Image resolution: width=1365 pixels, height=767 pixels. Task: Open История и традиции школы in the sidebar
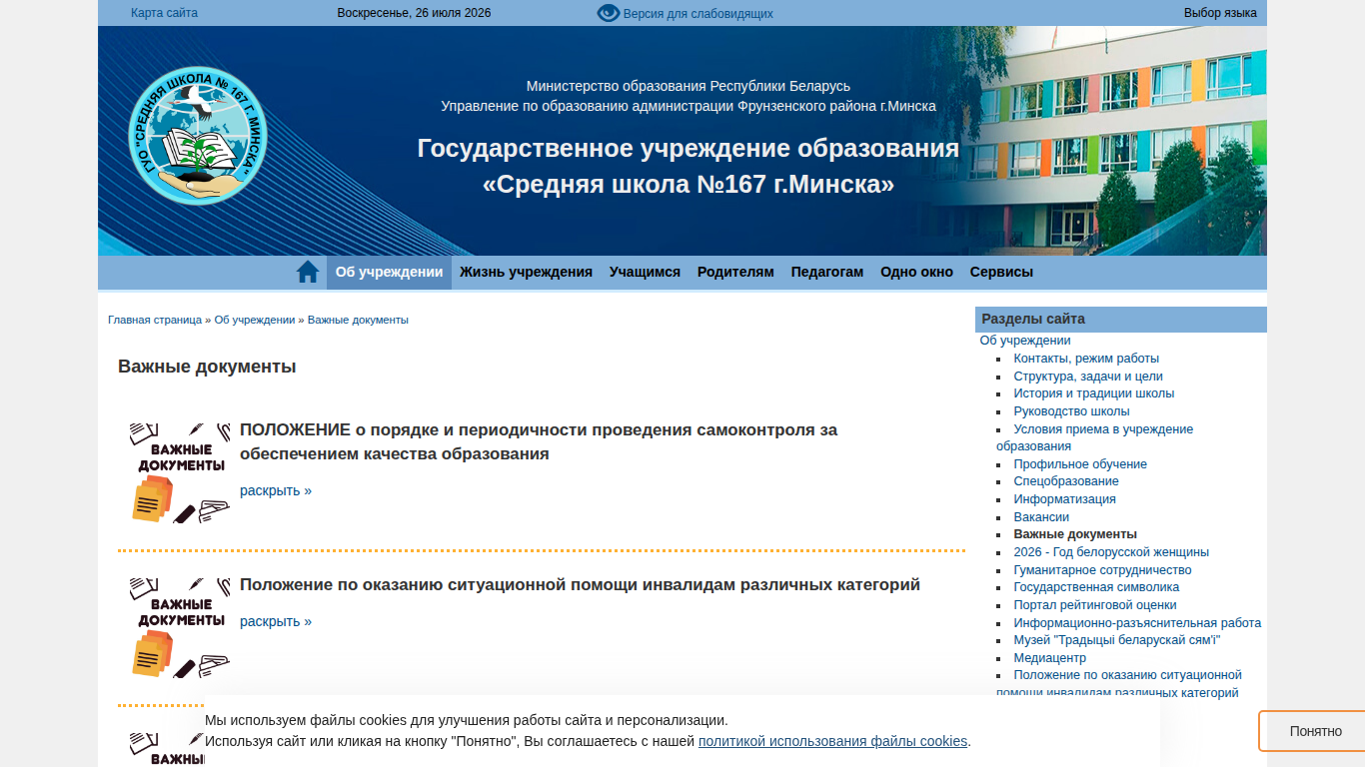1094,393
